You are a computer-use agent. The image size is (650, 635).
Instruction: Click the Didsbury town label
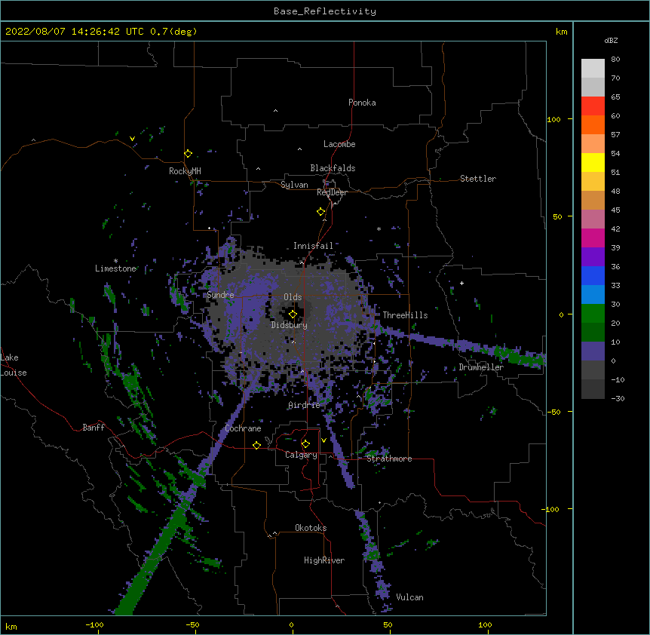290,325
